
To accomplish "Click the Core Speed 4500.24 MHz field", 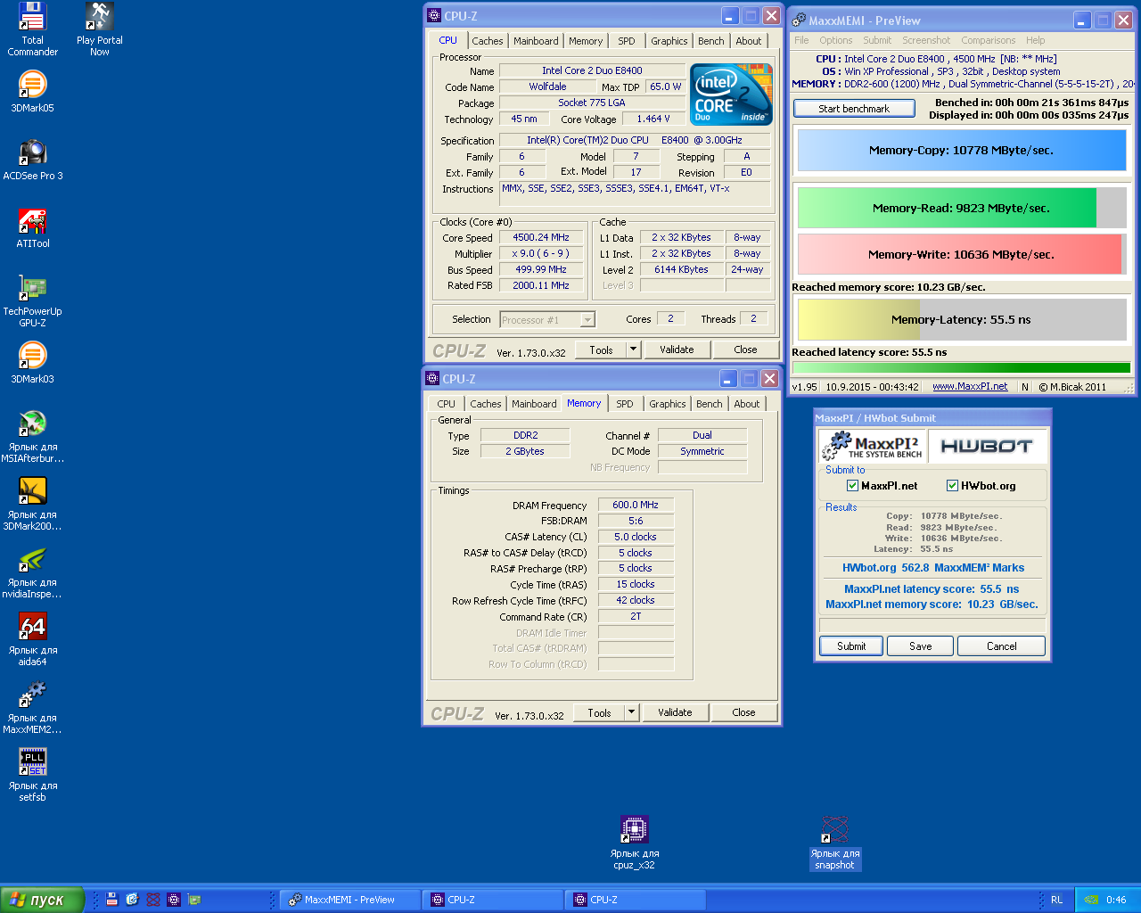I will point(540,237).
